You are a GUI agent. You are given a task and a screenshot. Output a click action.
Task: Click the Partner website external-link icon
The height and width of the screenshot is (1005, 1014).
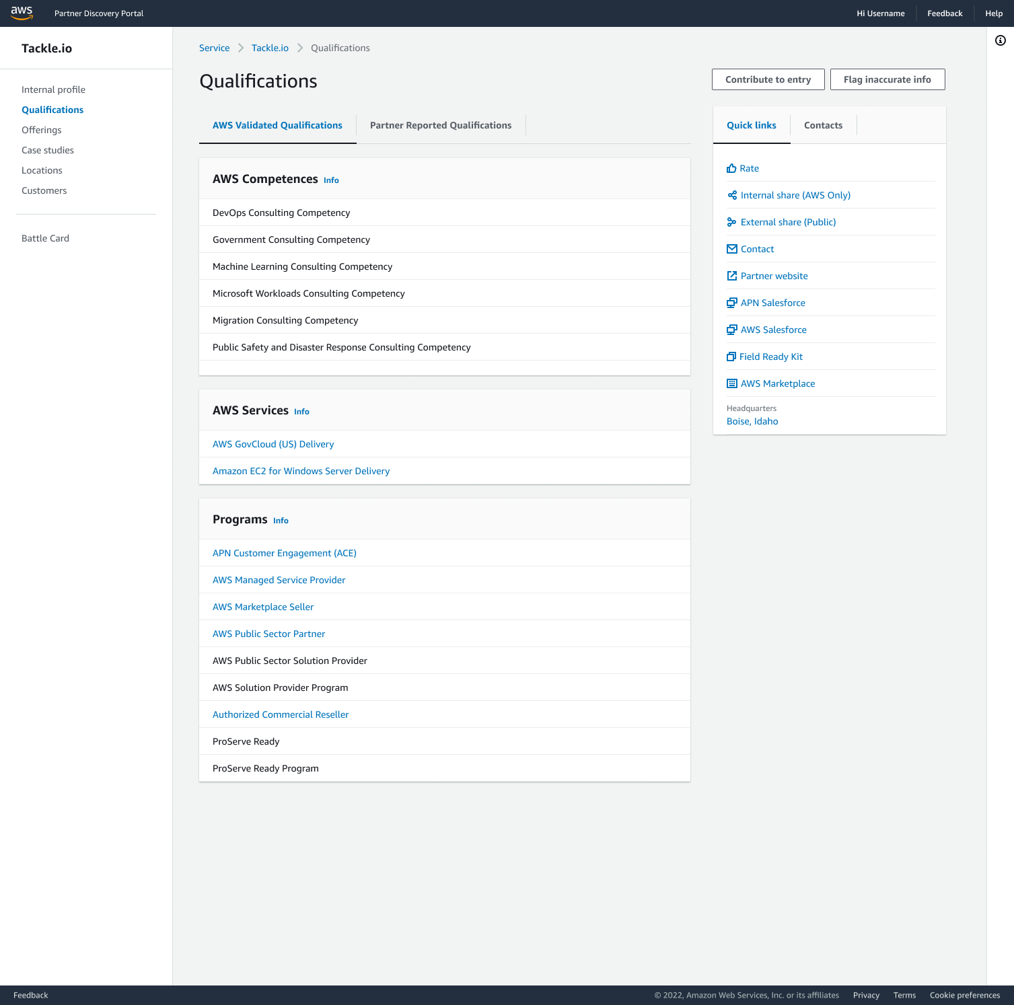click(732, 276)
